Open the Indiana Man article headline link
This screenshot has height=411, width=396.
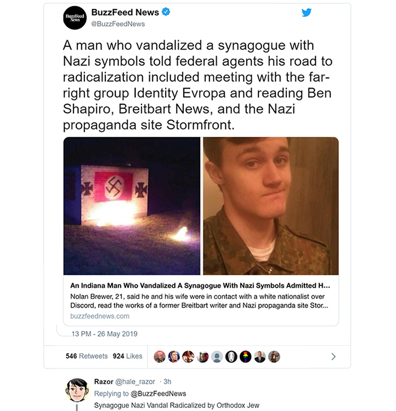pyautogui.click(x=200, y=286)
